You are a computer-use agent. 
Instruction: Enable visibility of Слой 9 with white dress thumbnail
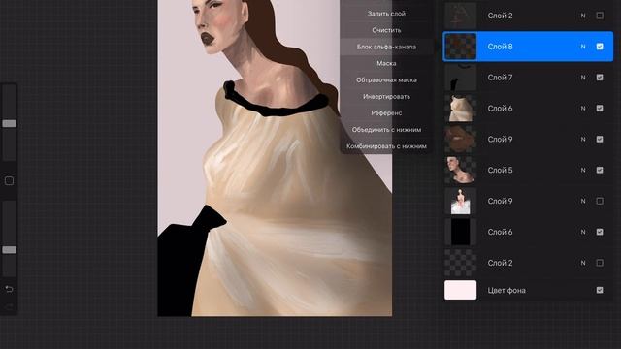600,201
